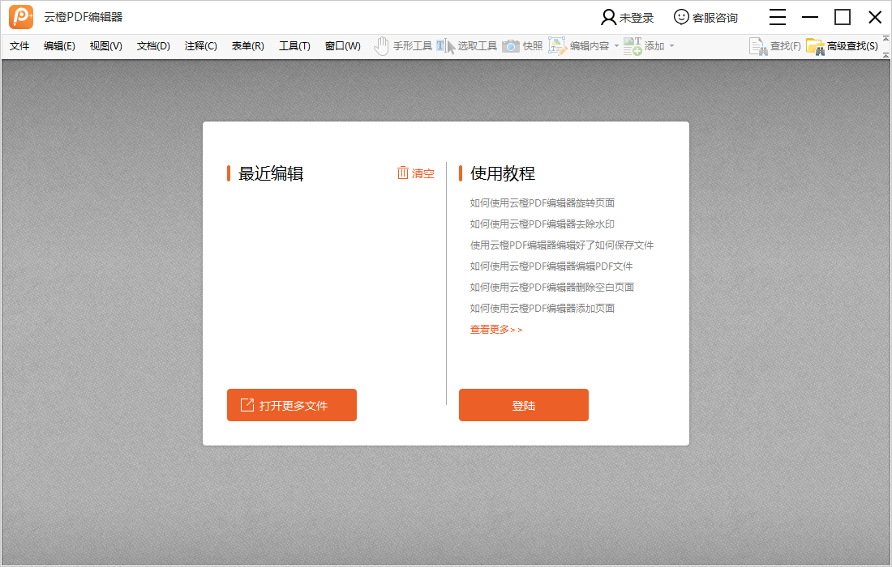Click the Edit Content (编辑内容) tool
This screenshot has height=567, width=892.
578,46
